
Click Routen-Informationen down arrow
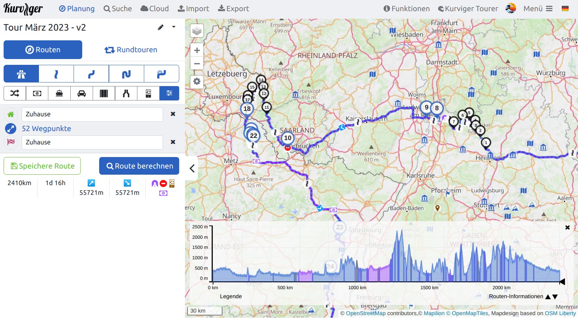(555, 297)
